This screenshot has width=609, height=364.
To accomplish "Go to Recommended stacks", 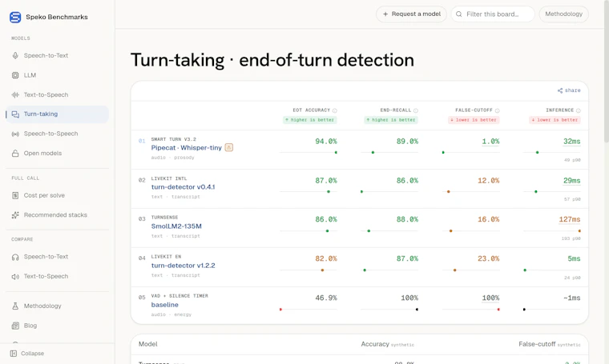I will [x=57, y=214].
